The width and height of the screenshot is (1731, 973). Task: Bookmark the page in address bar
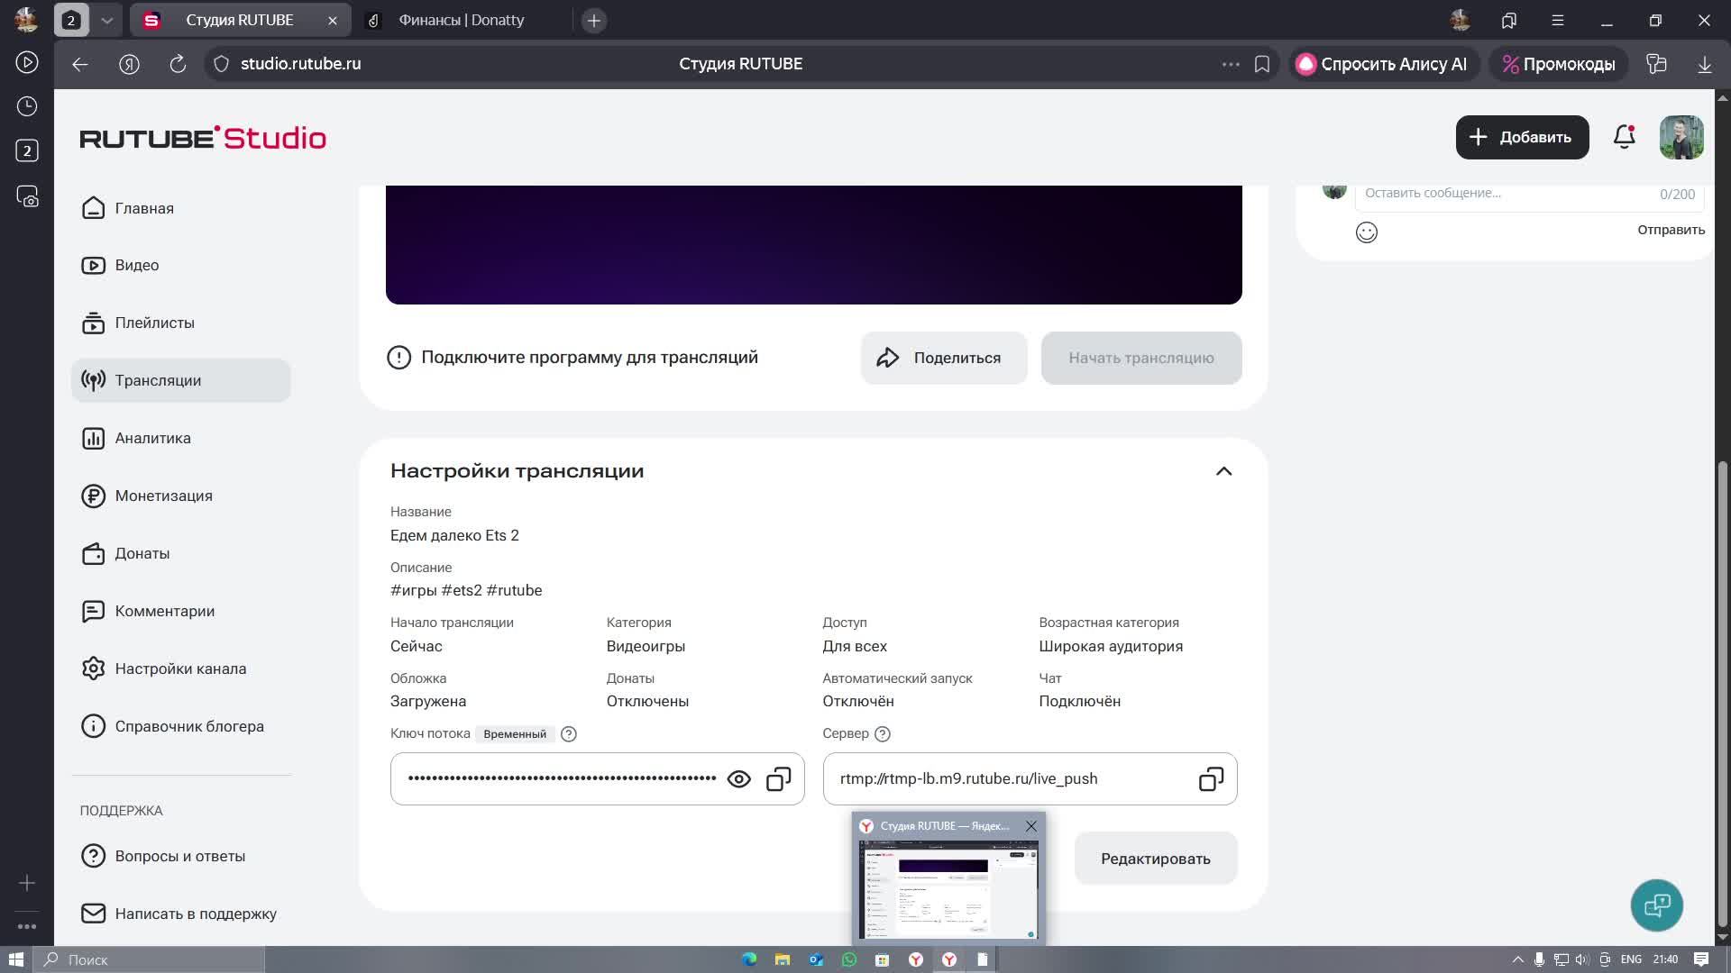(1262, 64)
